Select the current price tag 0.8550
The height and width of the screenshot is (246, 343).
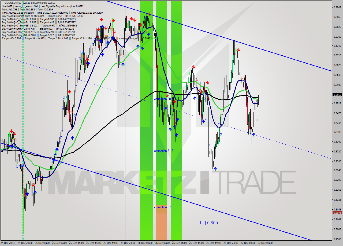[337, 95]
